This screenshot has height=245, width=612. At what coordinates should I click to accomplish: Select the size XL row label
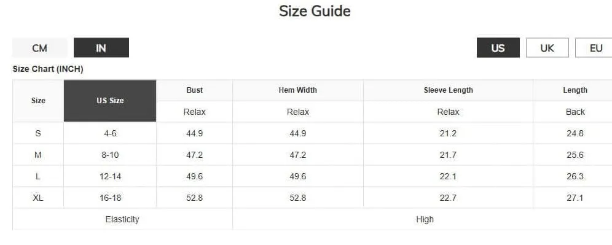(38, 198)
